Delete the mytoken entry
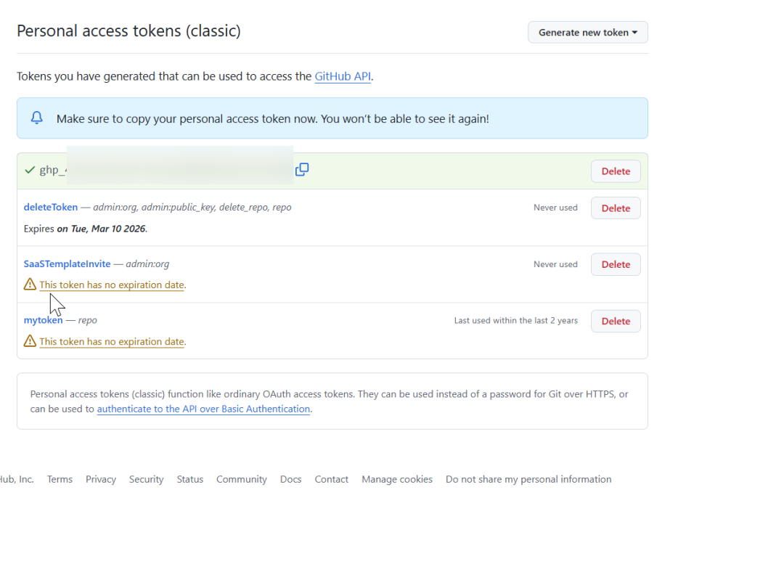Image resolution: width=784 pixels, height=572 pixels. [x=616, y=322]
